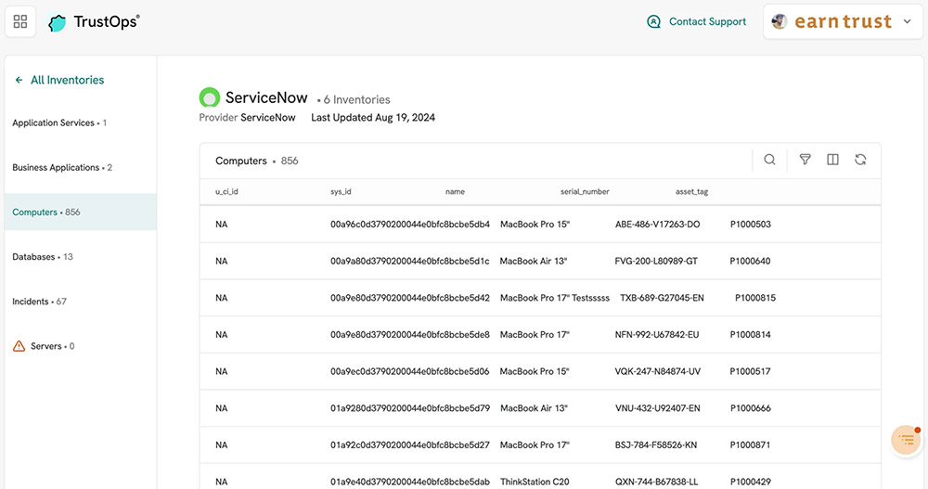
Task: Click the asset_tag column header
Action: click(x=692, y=192)
